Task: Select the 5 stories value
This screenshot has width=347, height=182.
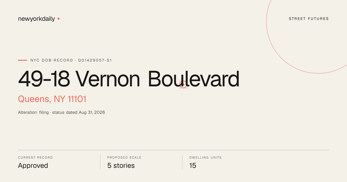Action: tap(121, 166)
